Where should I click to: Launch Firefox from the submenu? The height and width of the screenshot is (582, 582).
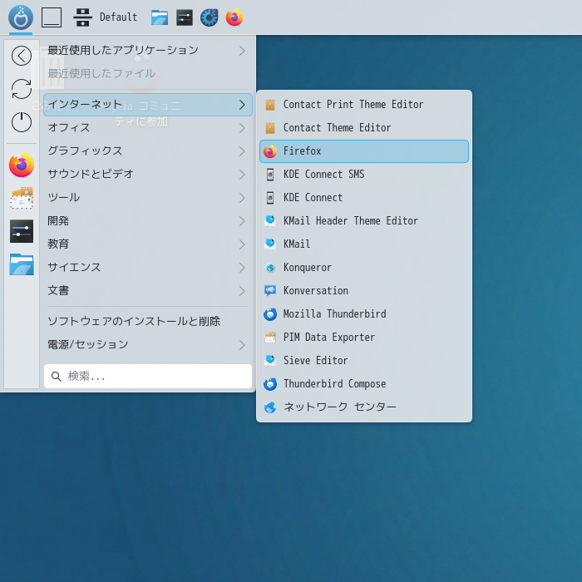click(364, 151)
